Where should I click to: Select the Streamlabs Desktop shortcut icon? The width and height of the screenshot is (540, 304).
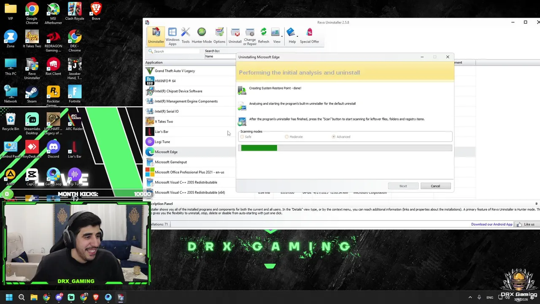[32, 124]
